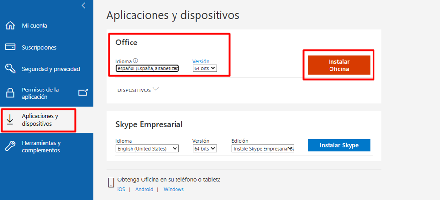Select Aplicaciones y dispositivos menu item
Screen dimensions: 440x200
(40, 120)
